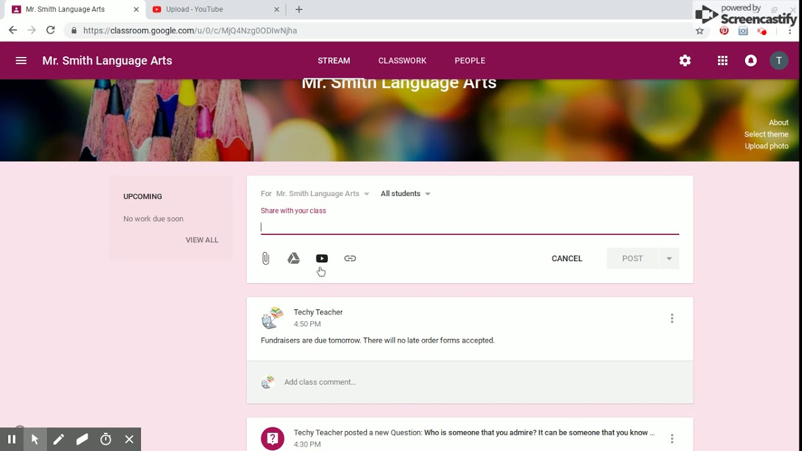Screen dimensions: 802x451
Task: Open the Post options dropdown arrow
Action: point(669,258)
